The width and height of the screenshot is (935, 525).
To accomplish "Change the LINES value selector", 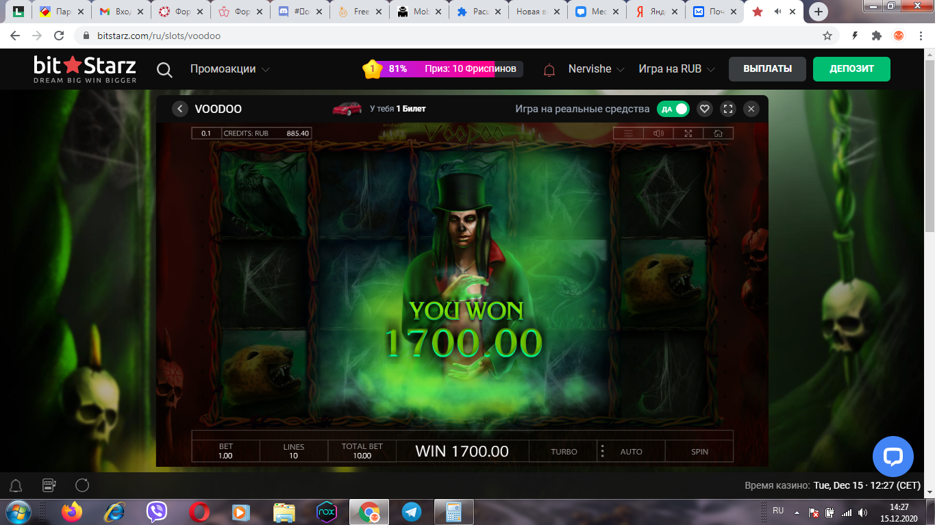I will pos(294,451).
